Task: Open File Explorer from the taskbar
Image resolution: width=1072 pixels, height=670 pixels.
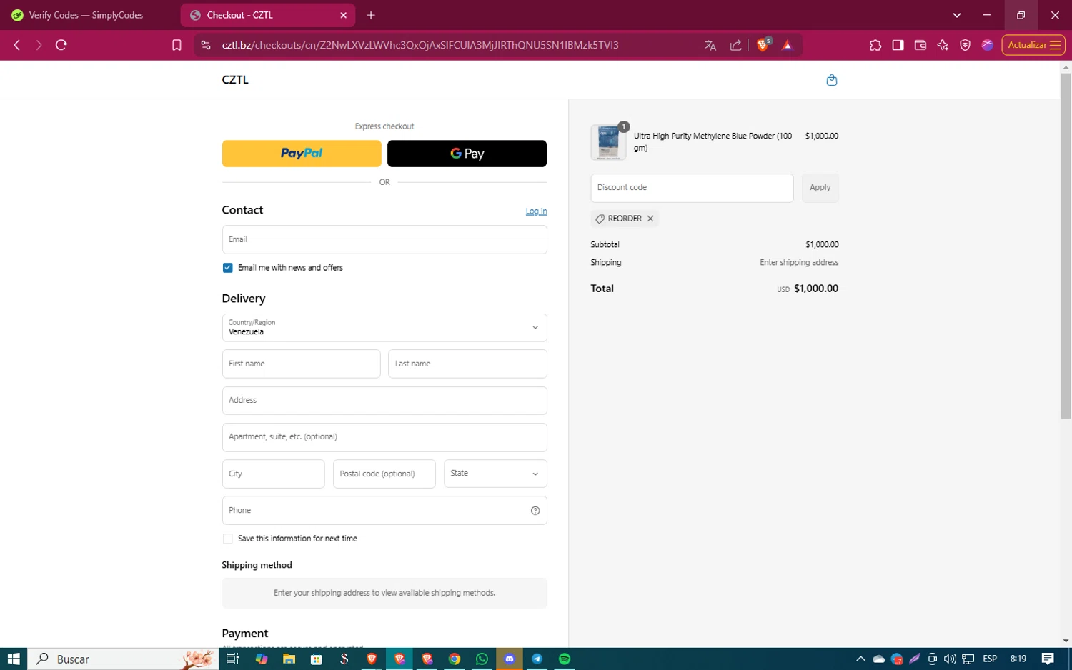Action: pyautogui.click(x=289, y=659)
